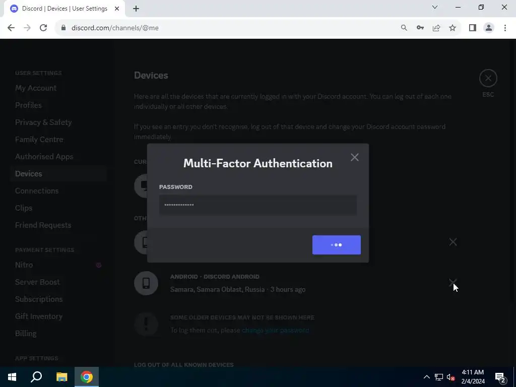Image resolution: width=516 pixels, height=387 pixels.
Task: Close the Discord Devices tab
Action: coord(117,9)
